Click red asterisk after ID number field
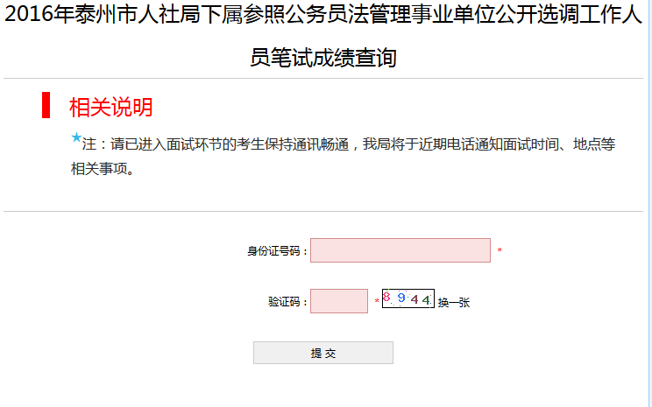 500,252
